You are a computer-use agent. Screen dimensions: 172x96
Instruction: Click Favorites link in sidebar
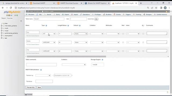click(x=10, y=18)
